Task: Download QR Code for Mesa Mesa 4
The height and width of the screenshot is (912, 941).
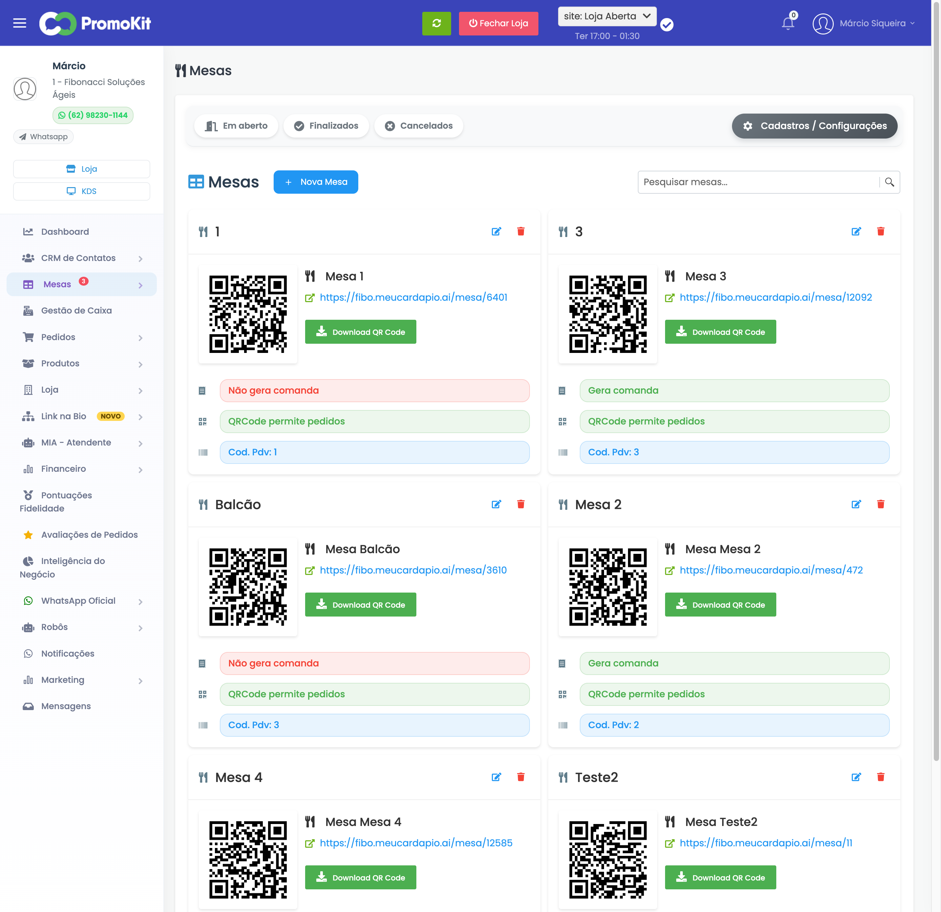Action: 361,878
